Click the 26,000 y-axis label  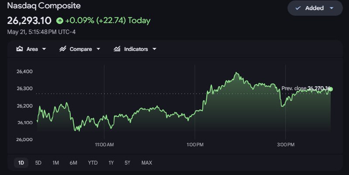pos(24,139)
